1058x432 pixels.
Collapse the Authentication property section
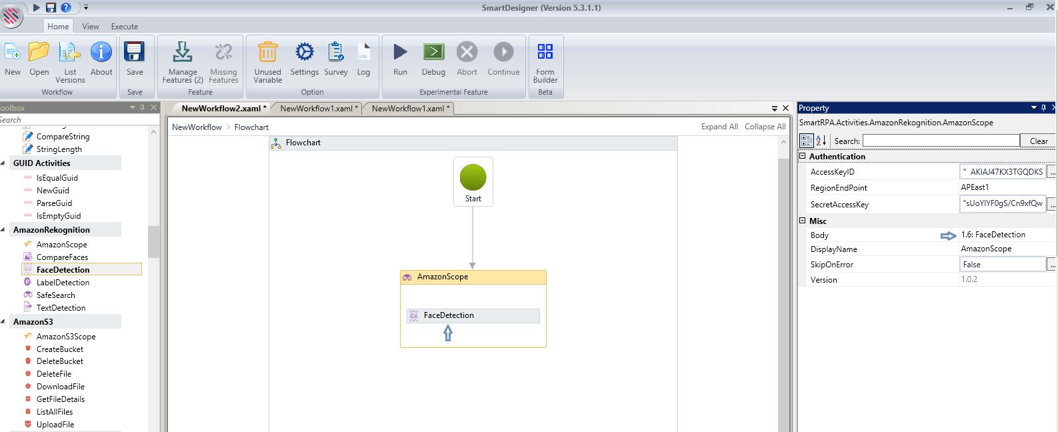[803, 157]
